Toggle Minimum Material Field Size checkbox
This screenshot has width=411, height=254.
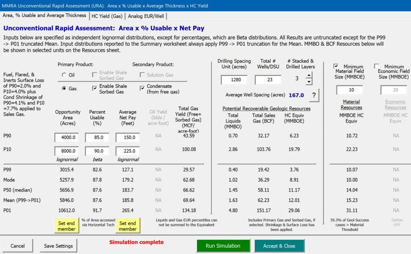336,66
